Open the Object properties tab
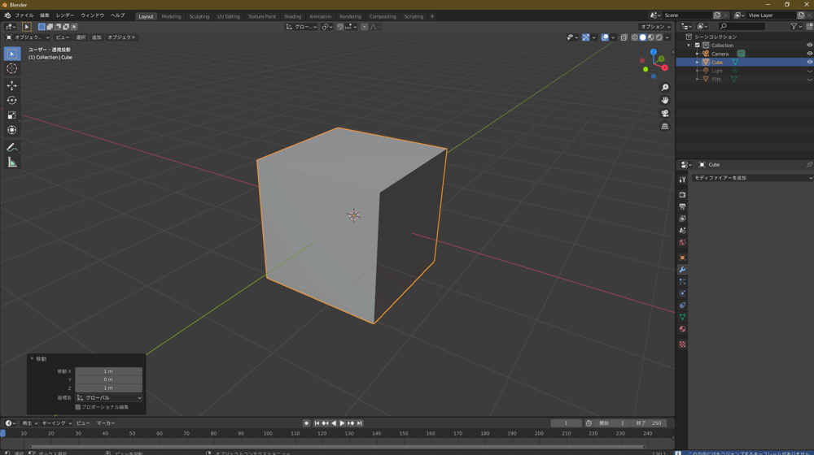Image resolution: width=814 pixels, height=455 pixels. tap(682, 258)
